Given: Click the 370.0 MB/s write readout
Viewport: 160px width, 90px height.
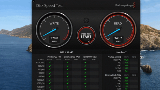Looking at the screenshot, I should pos(54,39).
